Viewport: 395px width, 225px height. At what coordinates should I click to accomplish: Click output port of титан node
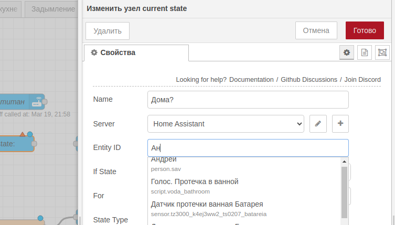click(45, 101)
